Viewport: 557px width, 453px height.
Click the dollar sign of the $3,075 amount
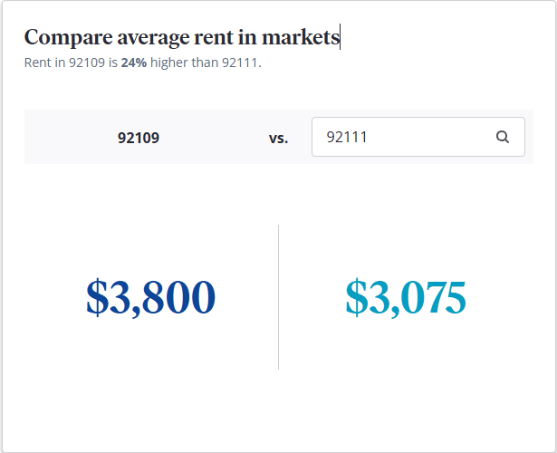tap(355, 297)
